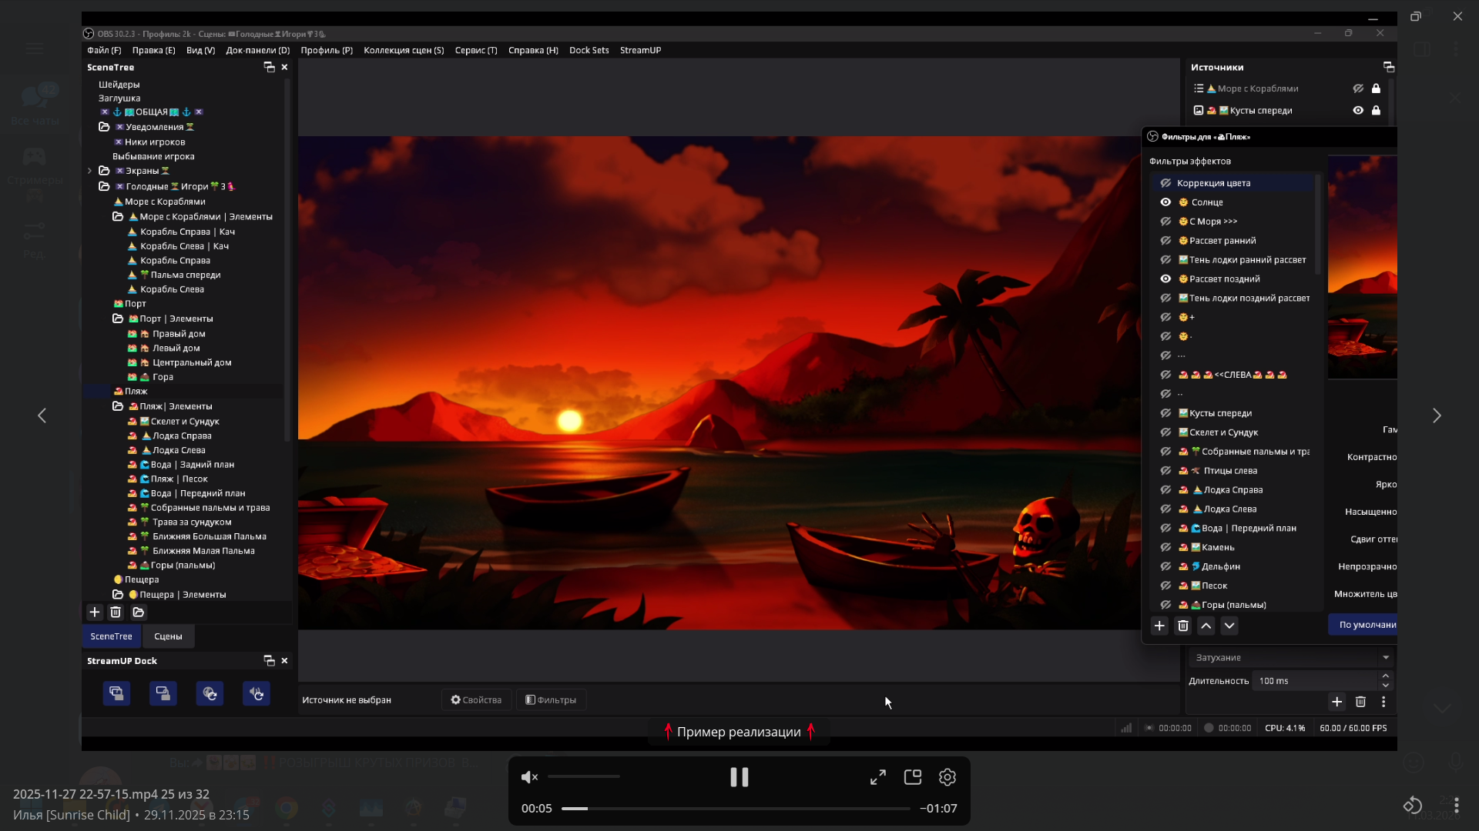
Task: Toggle visibility of Рассвет поздний filter
Action: click(x=1165, y=279)
